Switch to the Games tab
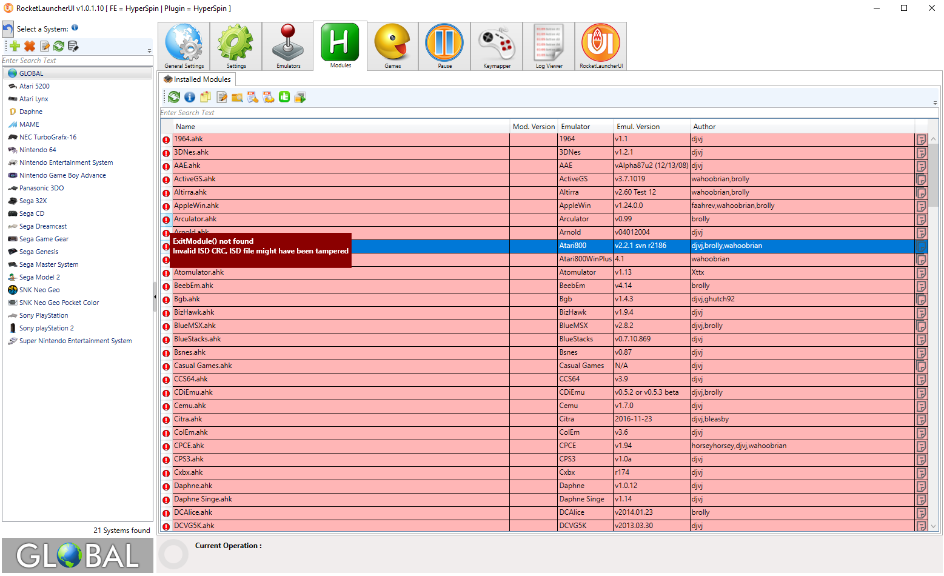 [x=393, y=47]
